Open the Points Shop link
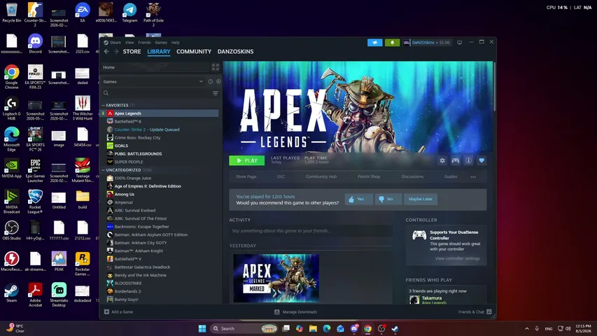597x336 pixels. click(x=369, y=177)
